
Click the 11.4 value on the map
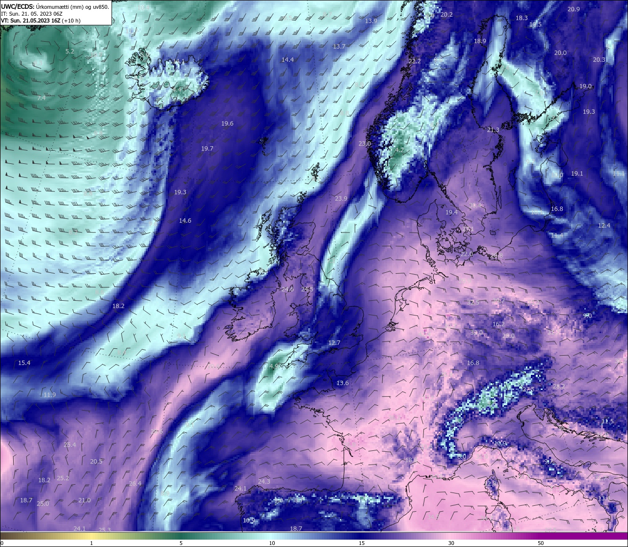(x=557, y=235)
